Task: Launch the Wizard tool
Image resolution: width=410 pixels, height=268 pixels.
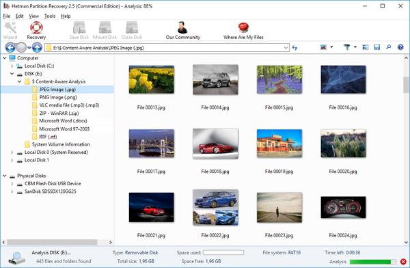Action: [10, 30]
